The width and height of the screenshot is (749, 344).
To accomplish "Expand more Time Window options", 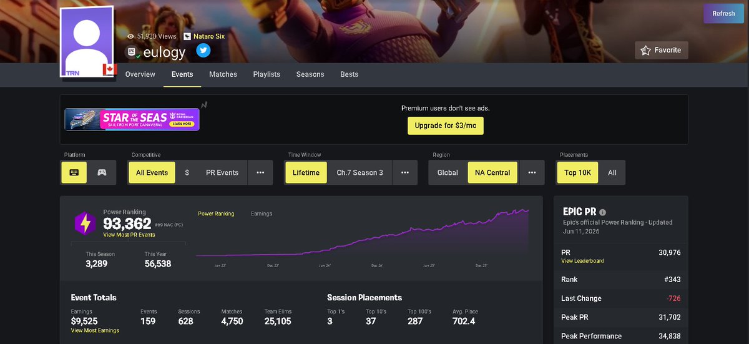I will [405, 172].
